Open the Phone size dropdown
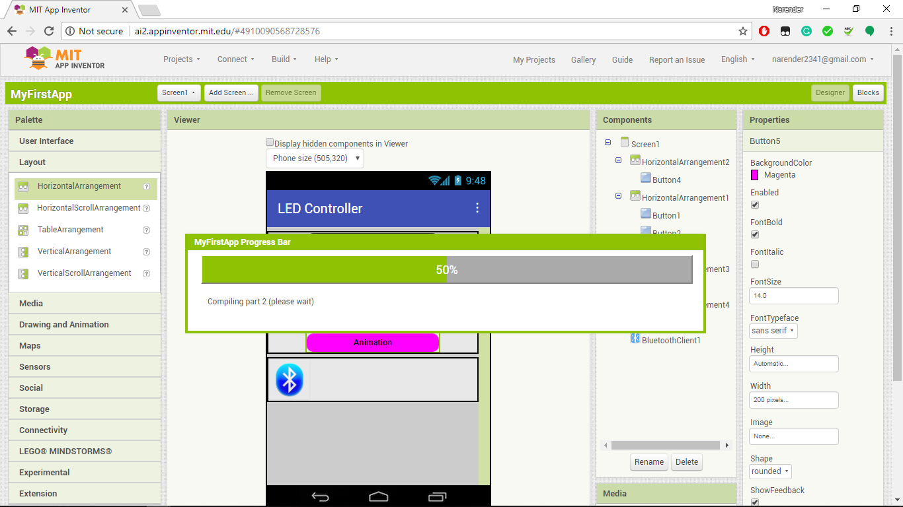 click(x=315, y=158)
